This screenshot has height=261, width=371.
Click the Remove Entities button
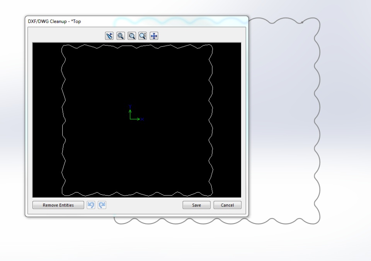[x=58, y=205]
